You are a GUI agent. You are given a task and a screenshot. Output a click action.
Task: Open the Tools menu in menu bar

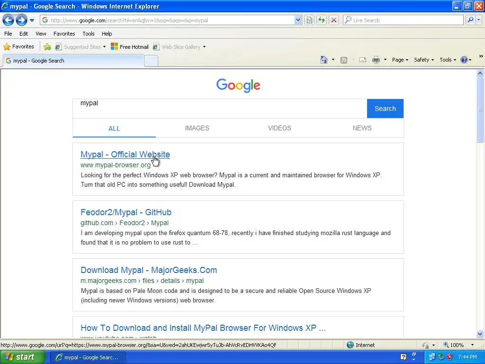pyautogui.click(x=89, y=34)
